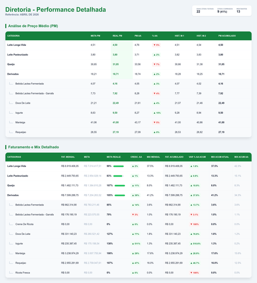
Task: Click Leite Pasteurizado in the Faturamento table
Action: 18,176
